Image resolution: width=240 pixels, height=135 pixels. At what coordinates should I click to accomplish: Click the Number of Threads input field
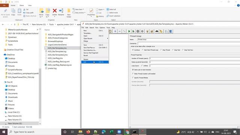click(x=195, y=58)
